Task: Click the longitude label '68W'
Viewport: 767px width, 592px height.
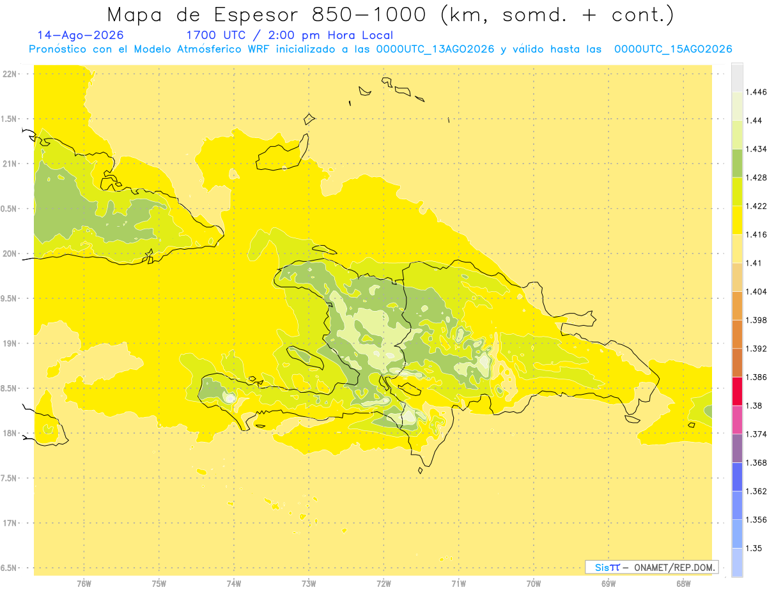Action: pyautogui.click(x=683, y=584)
